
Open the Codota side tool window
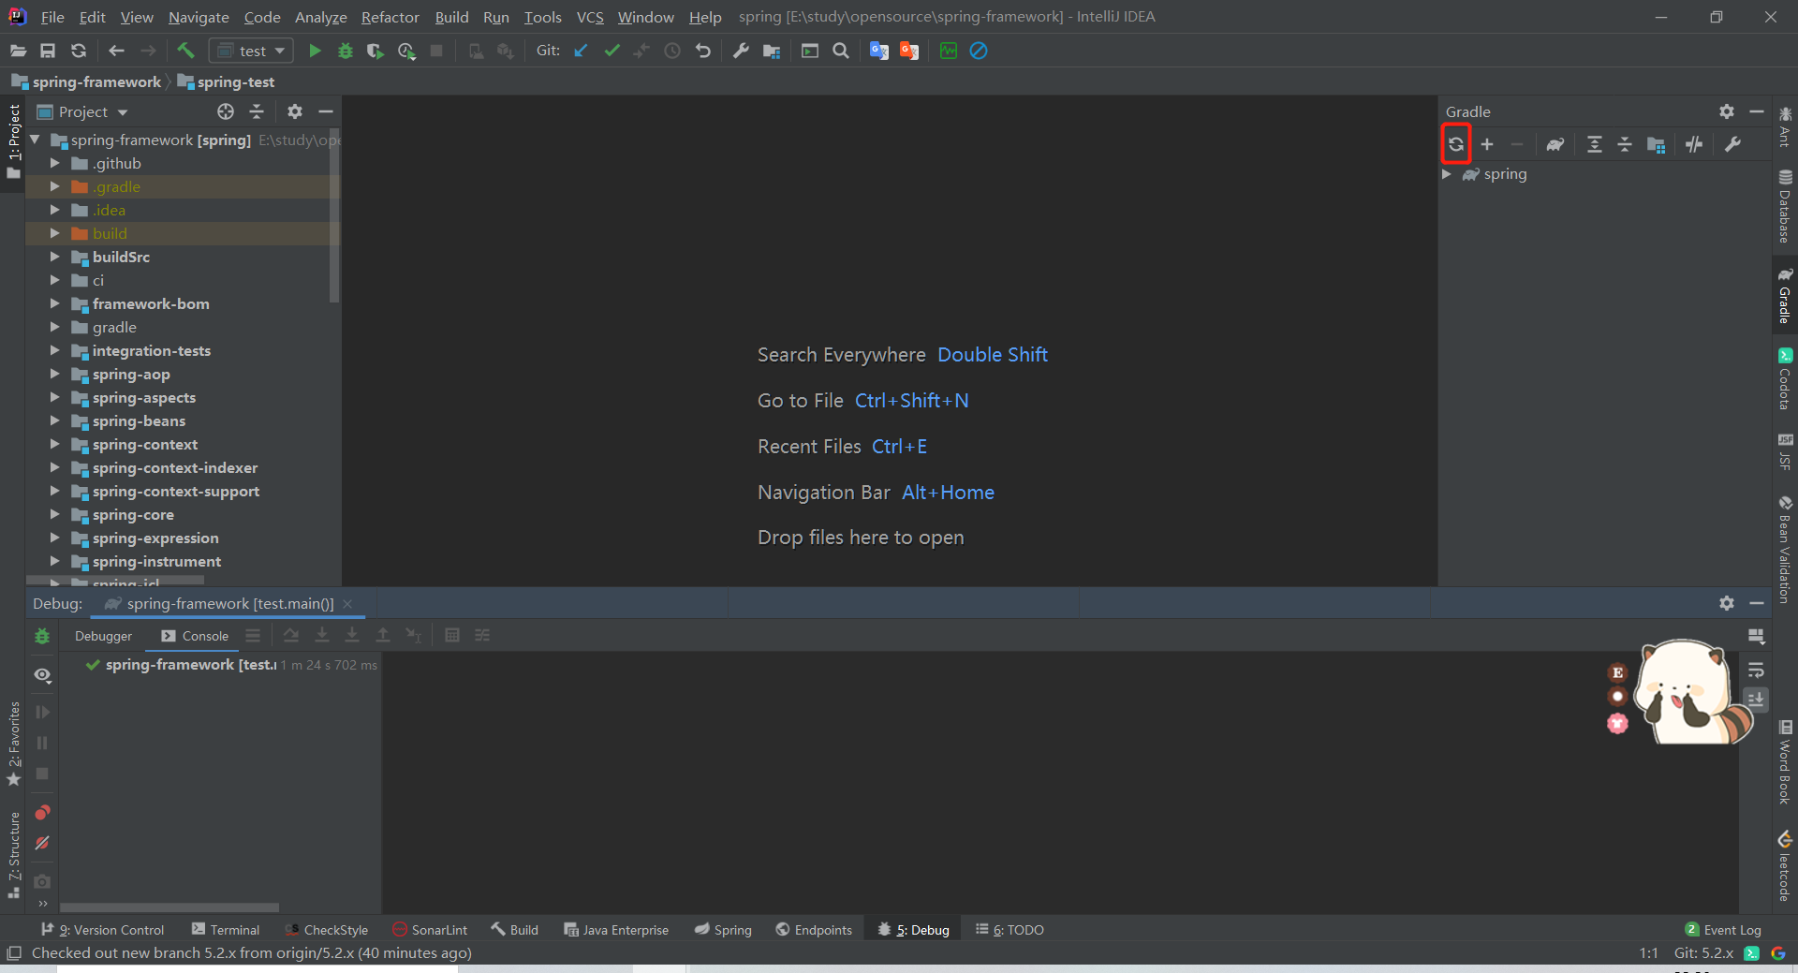click(1785, 379)
